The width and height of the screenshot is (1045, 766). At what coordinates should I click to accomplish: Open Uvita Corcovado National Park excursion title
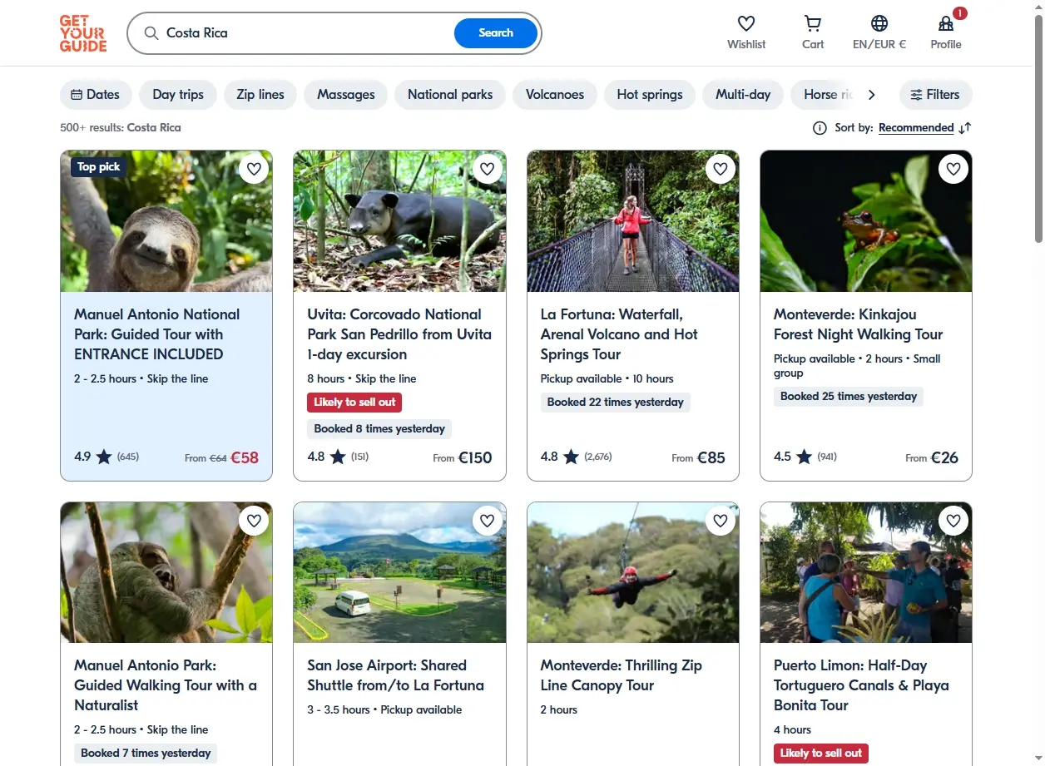tap(399, 334)
